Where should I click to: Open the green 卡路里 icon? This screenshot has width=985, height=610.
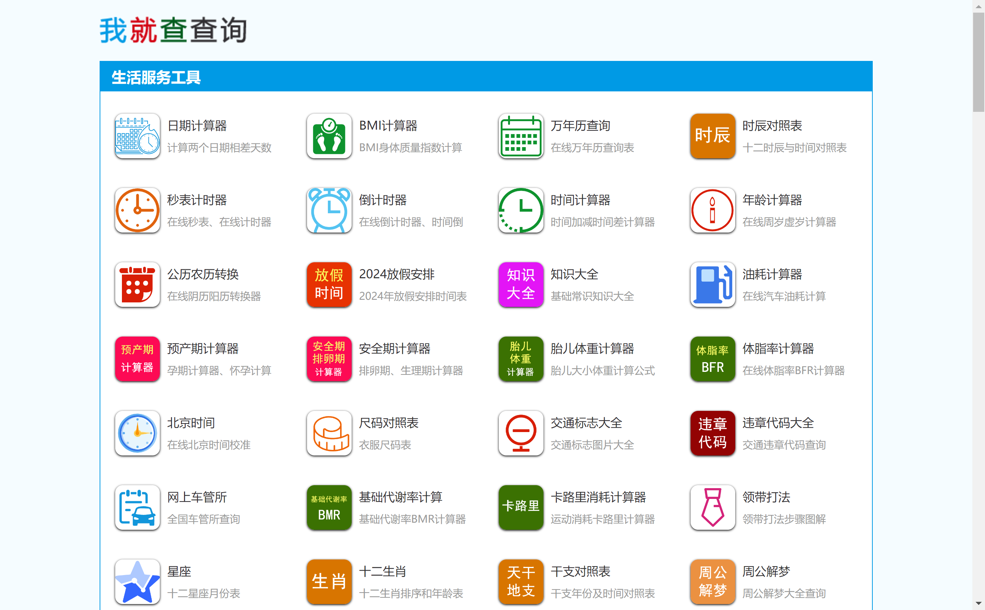point(520,507)
